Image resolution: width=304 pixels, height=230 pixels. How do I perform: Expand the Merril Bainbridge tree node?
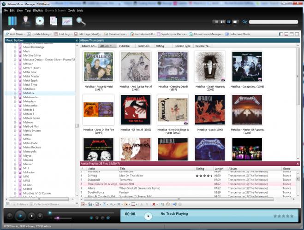coord(15,47)
